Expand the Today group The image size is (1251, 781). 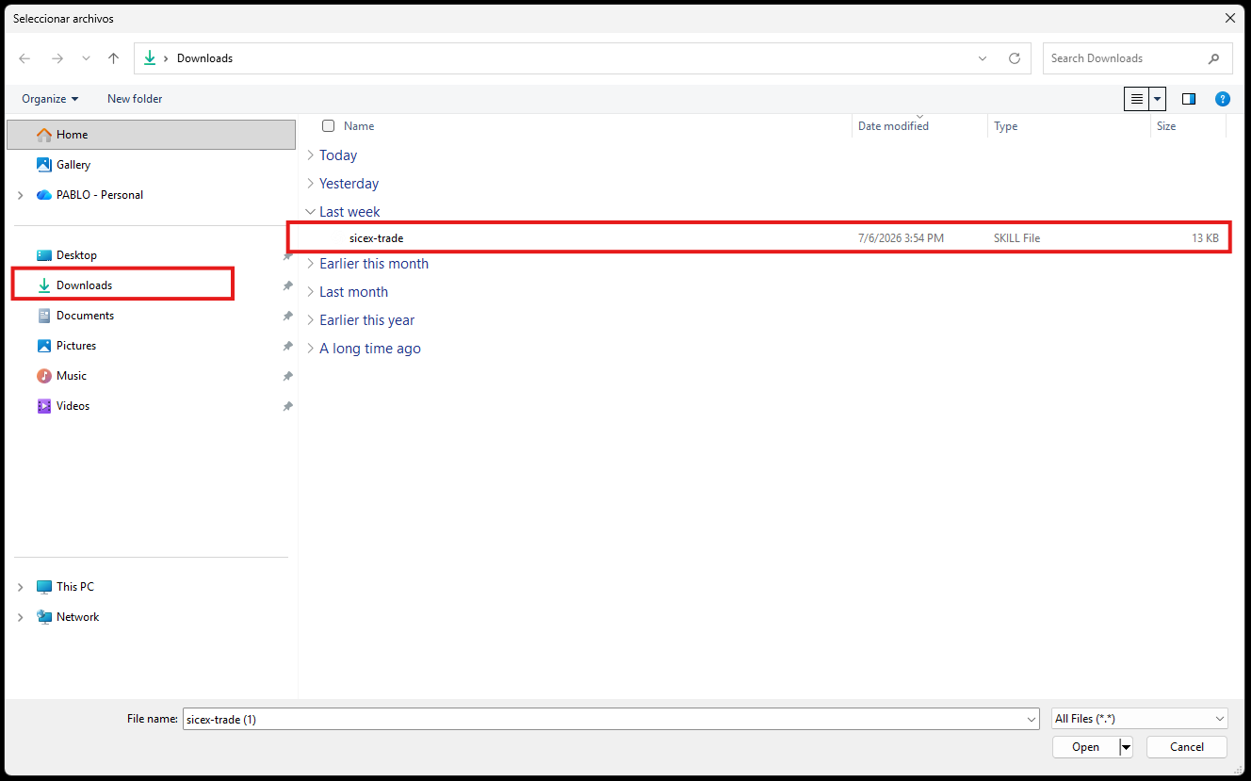pos(311,155)
